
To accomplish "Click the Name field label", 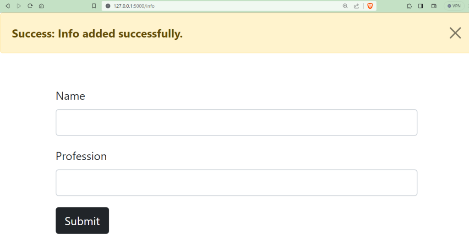I will [x=71, y=96].
